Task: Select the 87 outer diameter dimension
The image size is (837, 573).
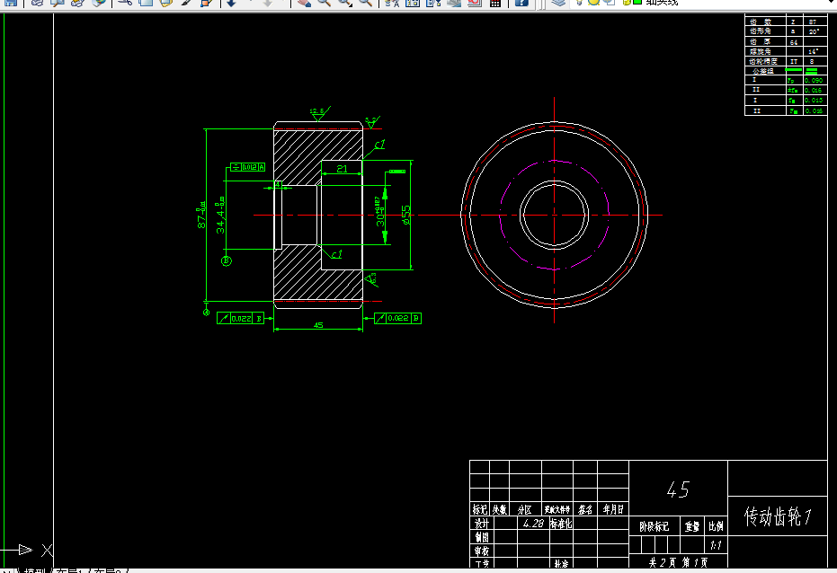Action: (201, 215)
